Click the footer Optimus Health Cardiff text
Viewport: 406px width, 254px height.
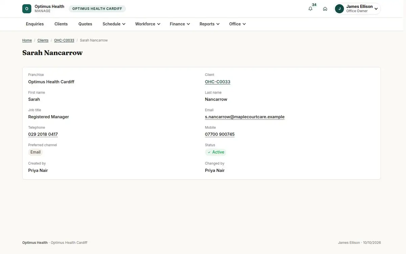click(69, 243)
